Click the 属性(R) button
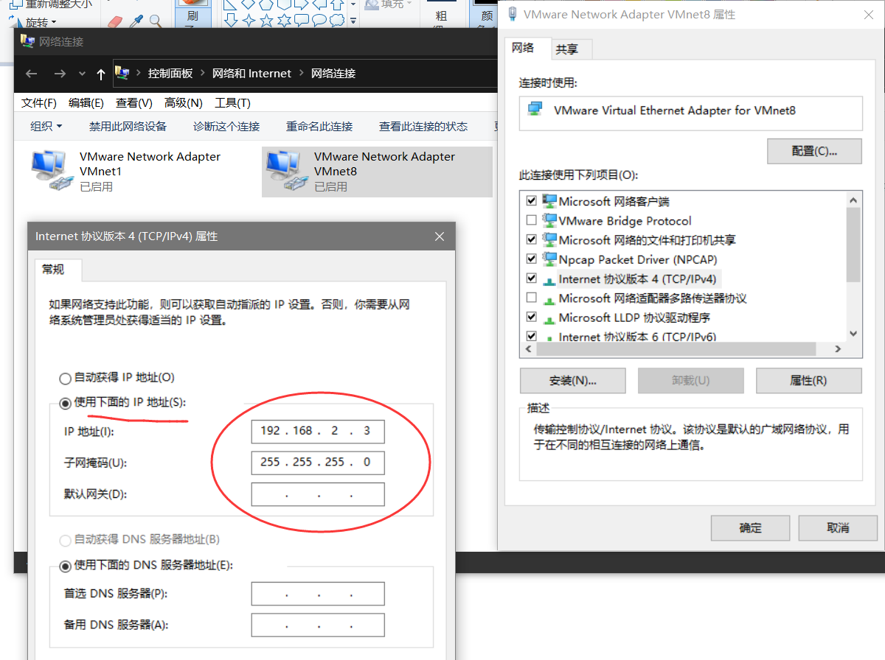The height and width of the screenshot is (660, 885). pos(808,381)
